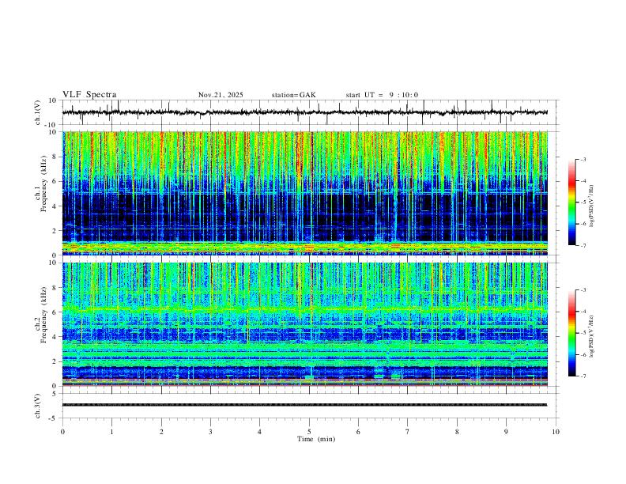Click the 'ch.3(V)' waveform axis label
Viewport: 626px width, 484px height.
point(38,406)
